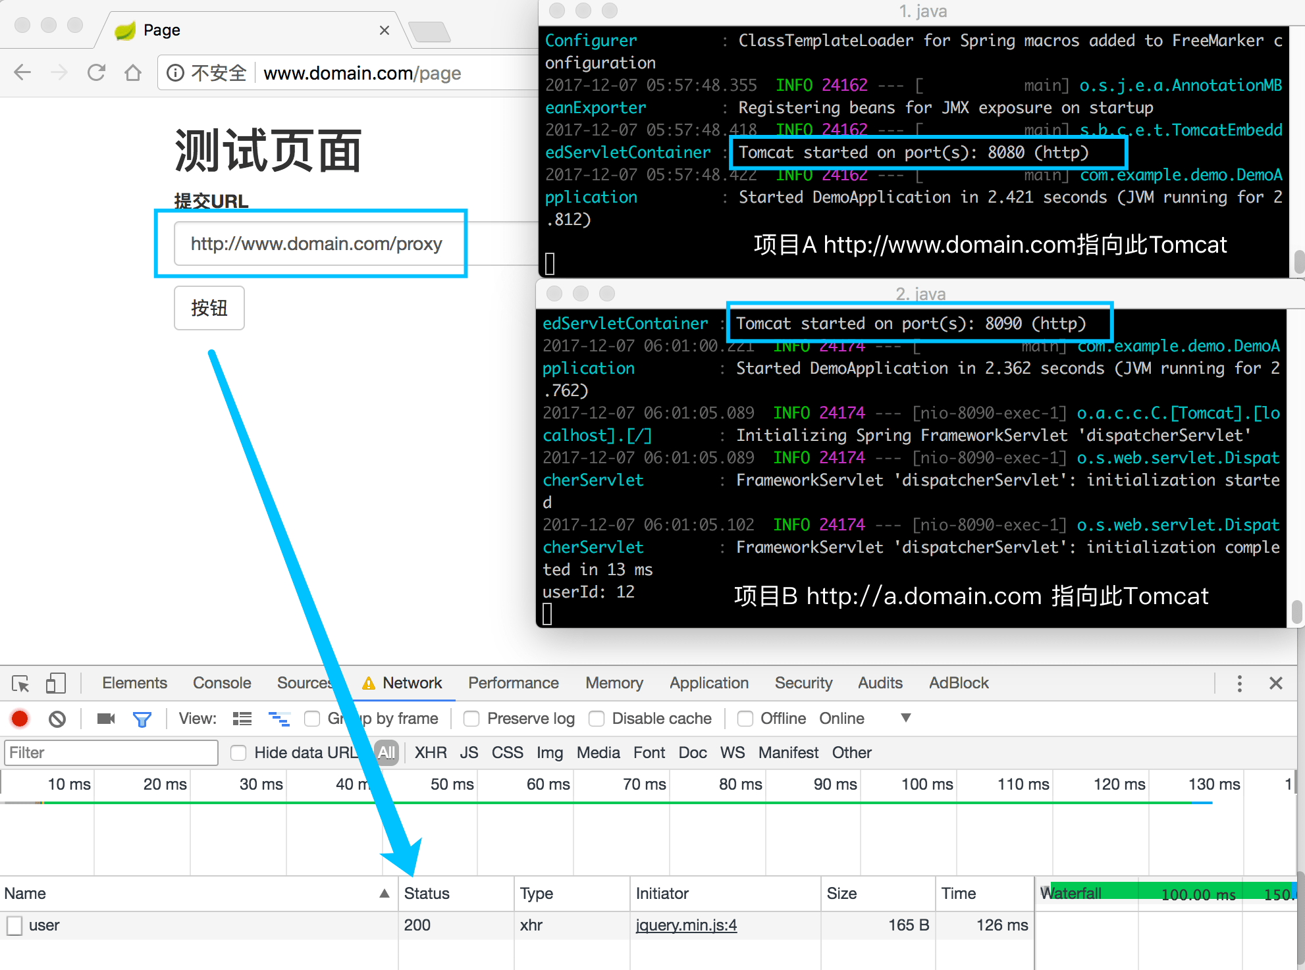This screenshot has height=970, width=1305.
Task: Click the Network tab warning icon
Action: tap(369, 684)
